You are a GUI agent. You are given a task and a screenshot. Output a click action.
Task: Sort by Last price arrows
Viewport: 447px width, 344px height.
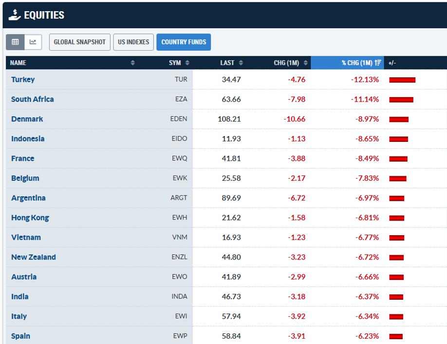pyautogui.click(x=241, y=63)
